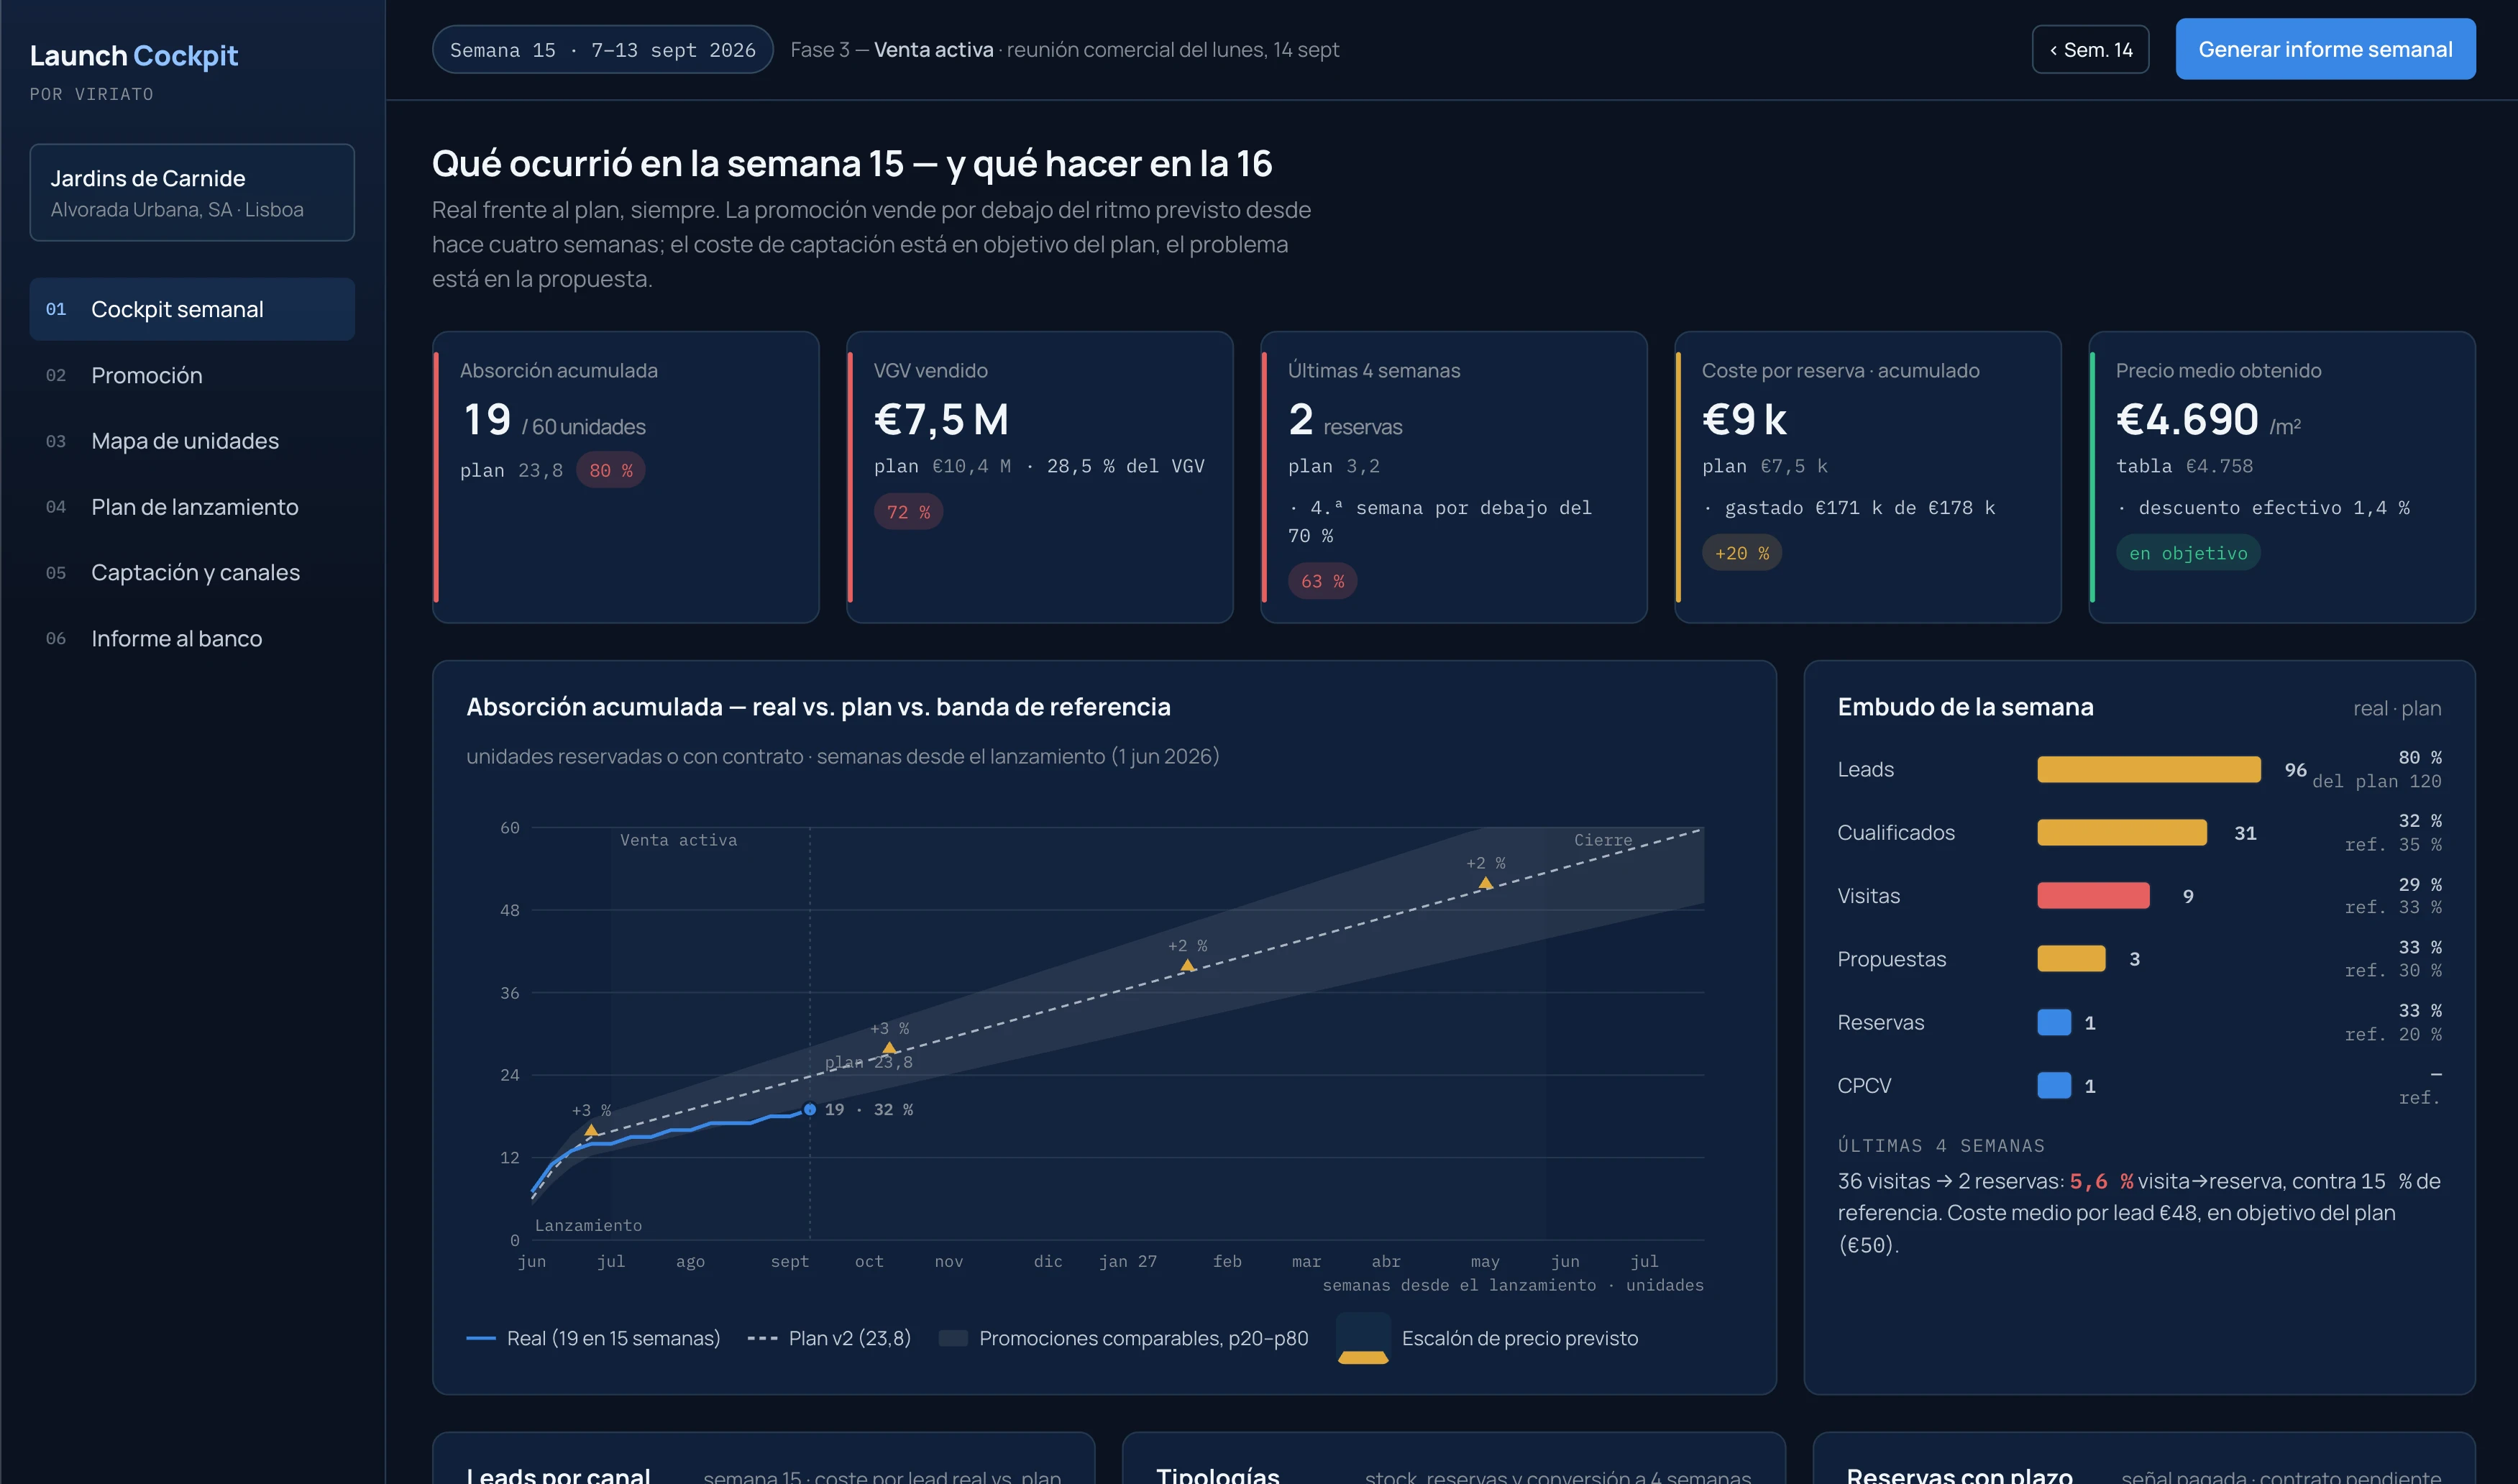
Task: Click the Generar informe semanal button
Action: tap(2325, 49)
